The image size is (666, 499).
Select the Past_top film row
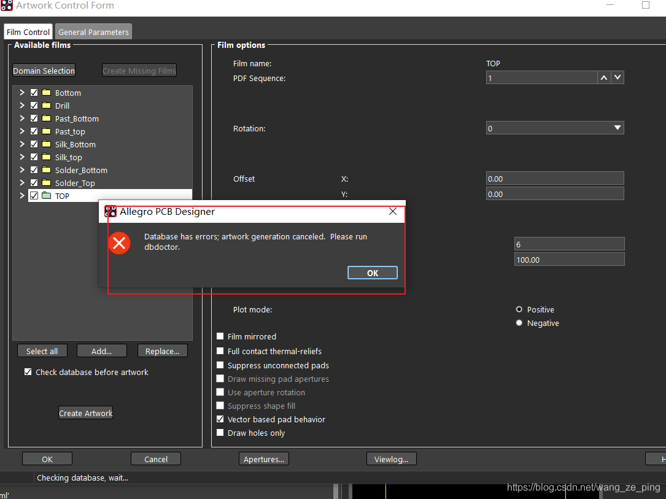[103, 131]
